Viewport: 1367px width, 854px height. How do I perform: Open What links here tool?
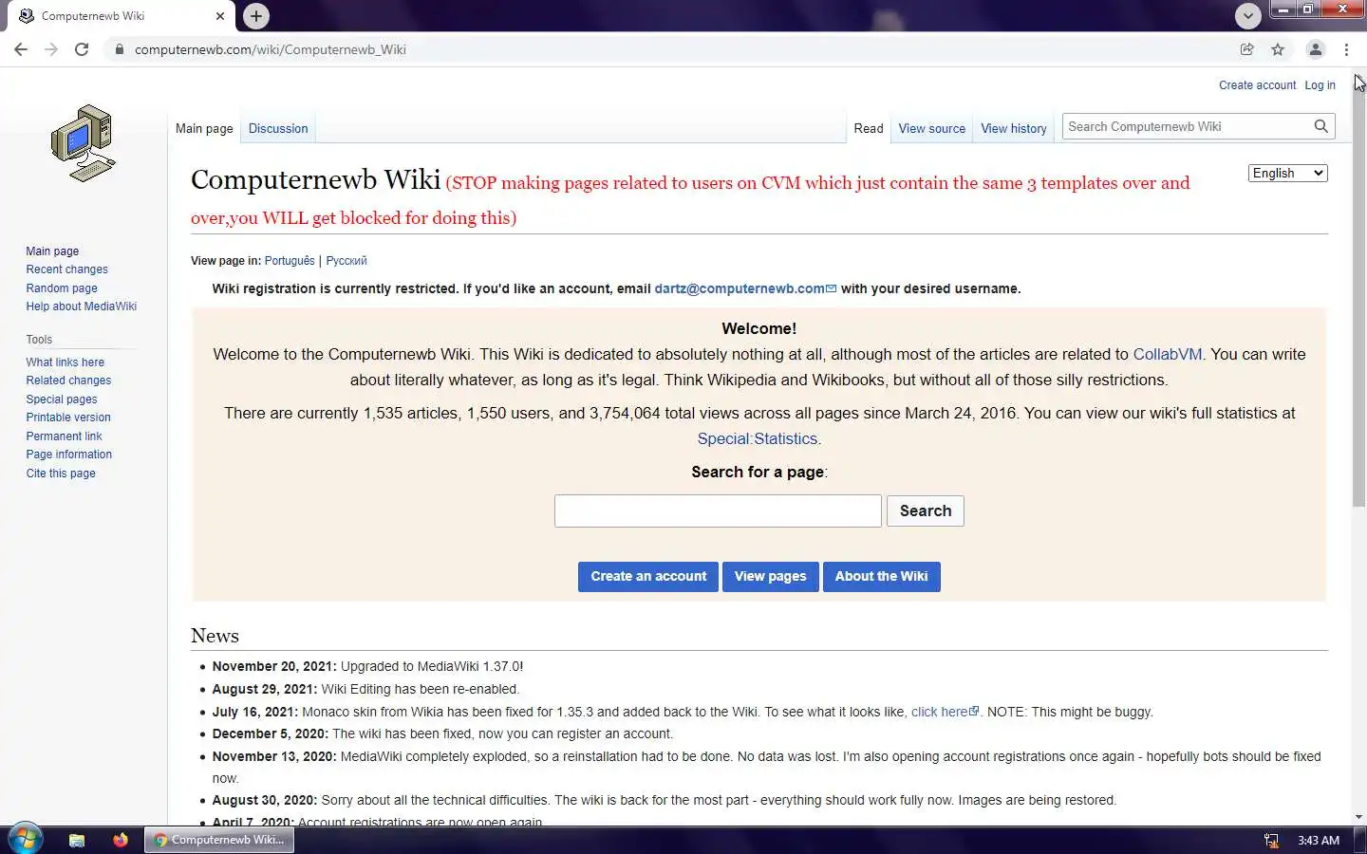[x=65, y=362]
